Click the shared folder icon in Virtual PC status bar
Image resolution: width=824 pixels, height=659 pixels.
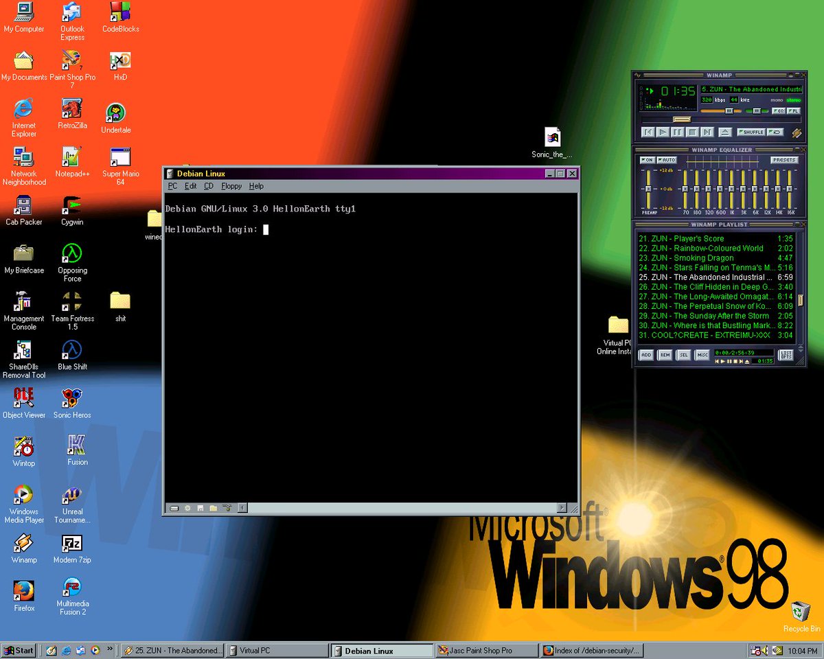(x=214, y=508)
